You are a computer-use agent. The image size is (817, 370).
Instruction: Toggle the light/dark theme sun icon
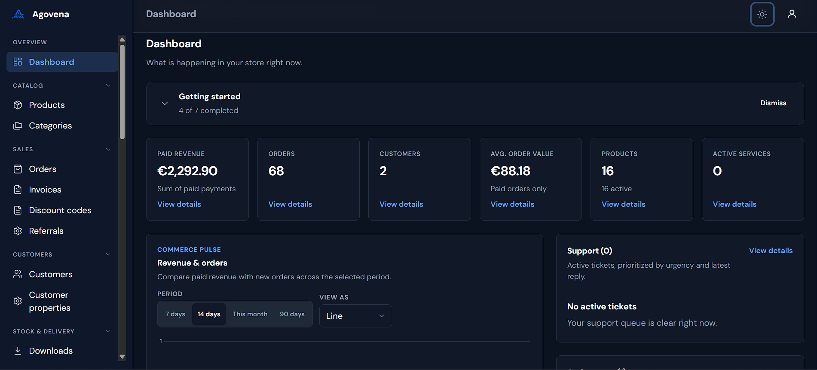click(x=762, y=14)
